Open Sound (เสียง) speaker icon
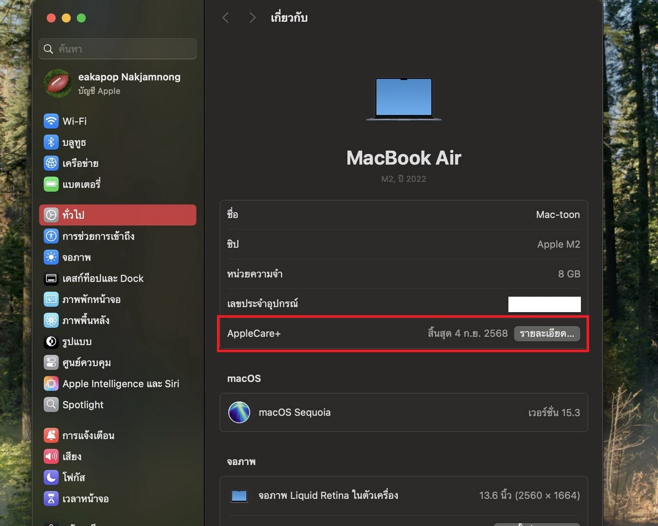Viewport: 658px width, 526px height. click(x=51, y=457)
